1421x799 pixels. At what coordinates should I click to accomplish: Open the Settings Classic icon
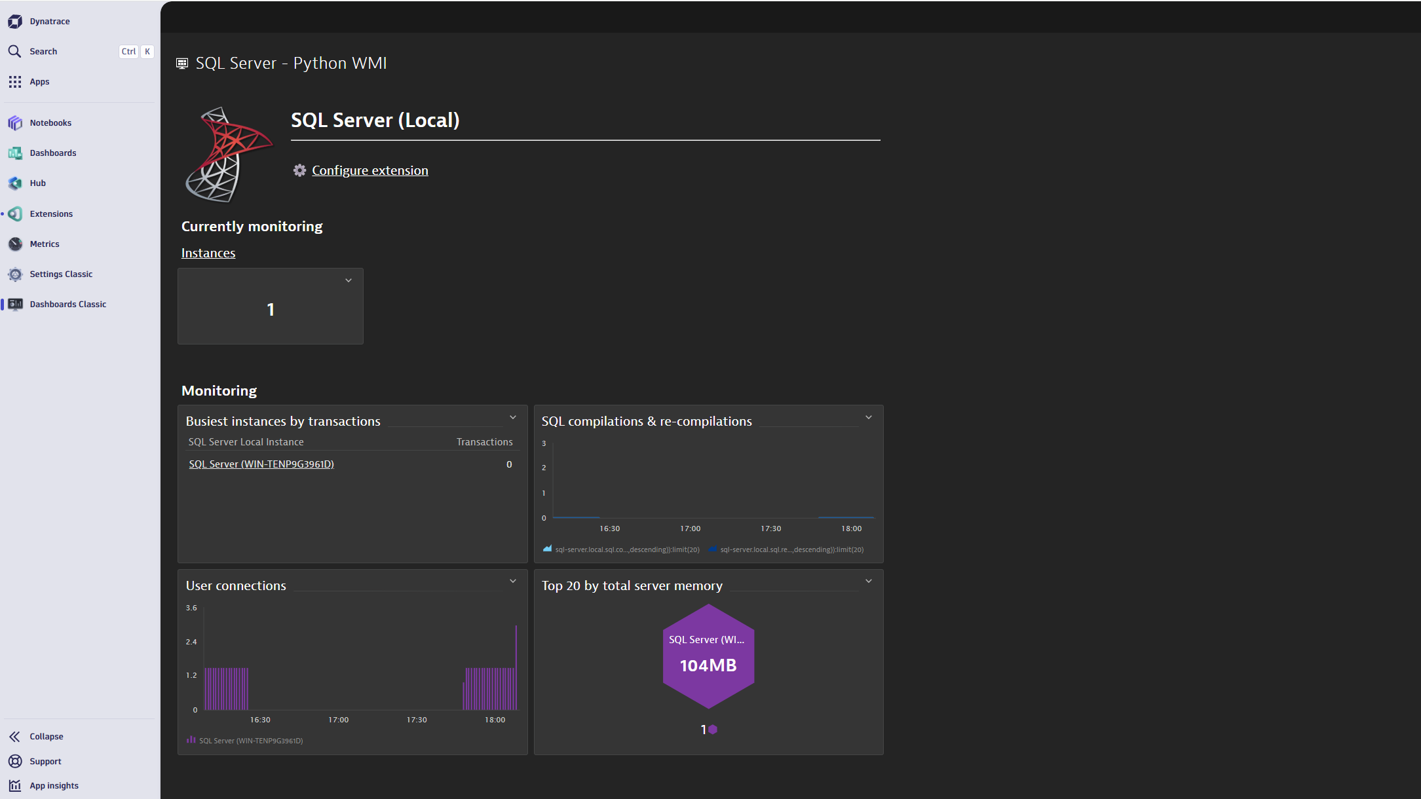[15, 274]
